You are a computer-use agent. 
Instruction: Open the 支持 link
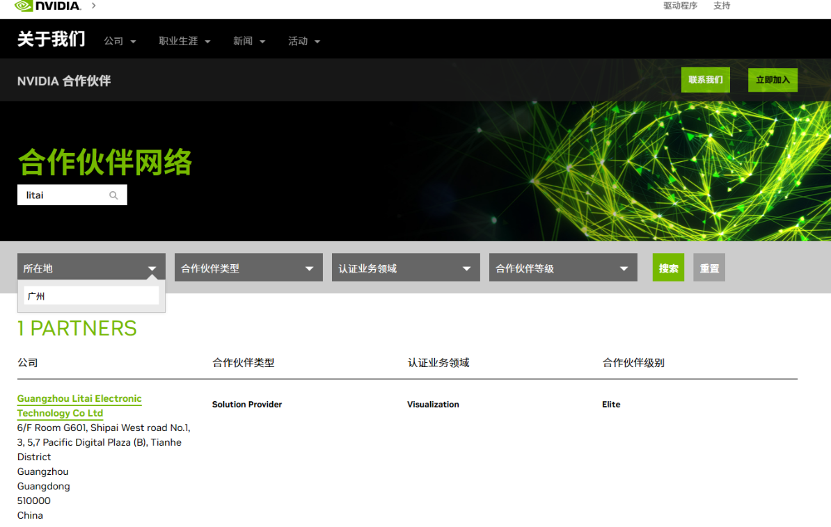click(x=722, y=6)
